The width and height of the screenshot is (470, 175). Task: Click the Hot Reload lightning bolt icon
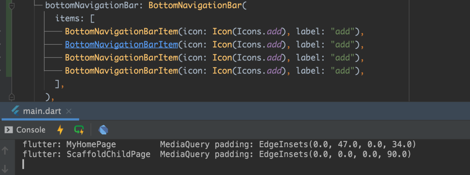click(x=60, y=130)
